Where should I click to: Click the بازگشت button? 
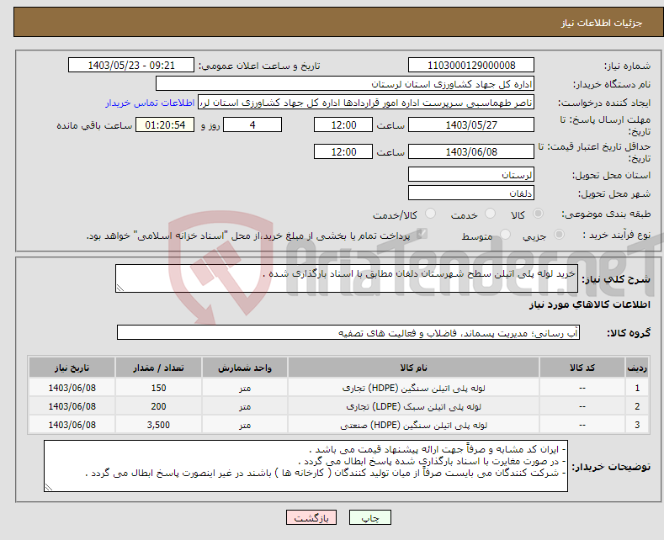[311, 517]
